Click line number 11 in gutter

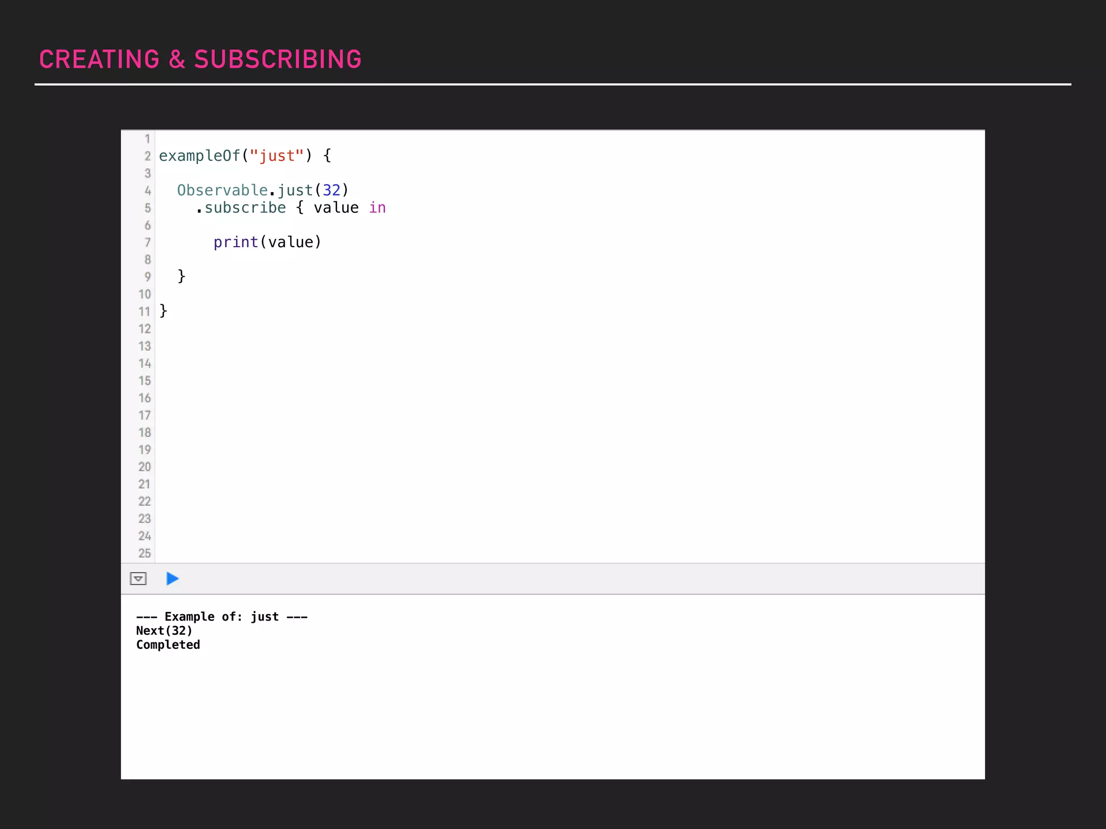point(144,311)
